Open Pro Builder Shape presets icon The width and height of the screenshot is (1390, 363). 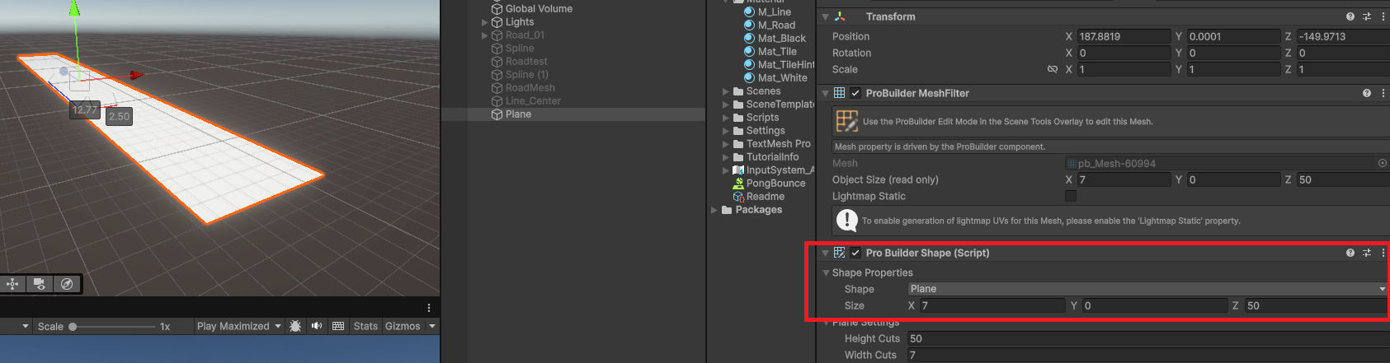[1367, 253]
